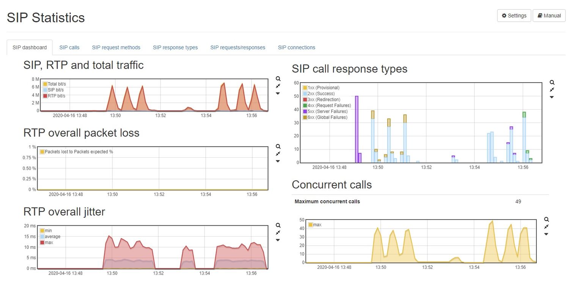Zoom the SIP call response types chart
The image size is (569, 284).
pos(552,82)
